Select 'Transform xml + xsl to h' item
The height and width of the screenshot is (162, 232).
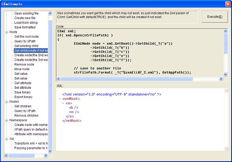click(31, 143)
